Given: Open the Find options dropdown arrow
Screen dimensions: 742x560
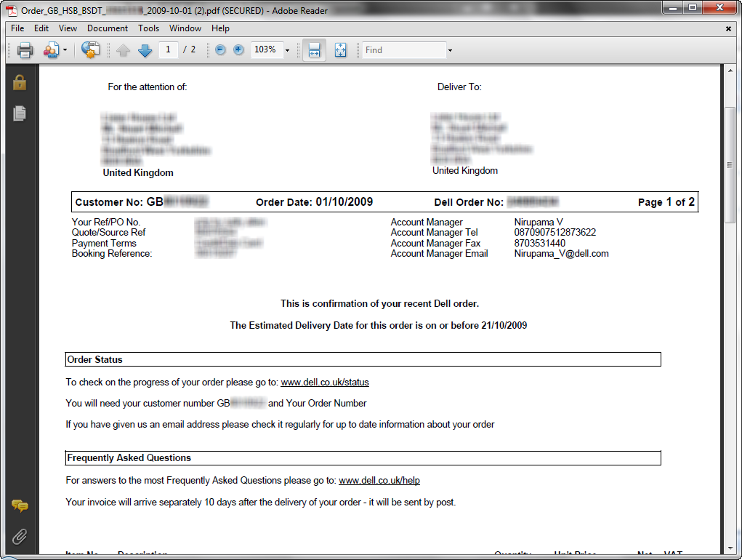Looking at the screenshot, I should click(x=450, y=50).
